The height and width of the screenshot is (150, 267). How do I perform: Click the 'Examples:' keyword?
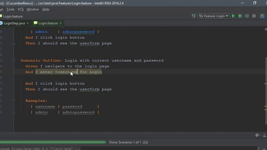tap(36, 101)
